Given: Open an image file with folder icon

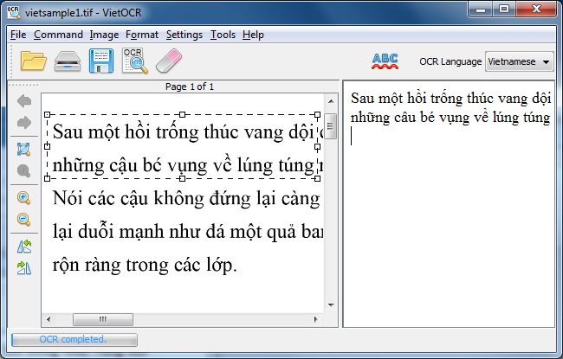Looking at the screenshot, I should (34, 61).
